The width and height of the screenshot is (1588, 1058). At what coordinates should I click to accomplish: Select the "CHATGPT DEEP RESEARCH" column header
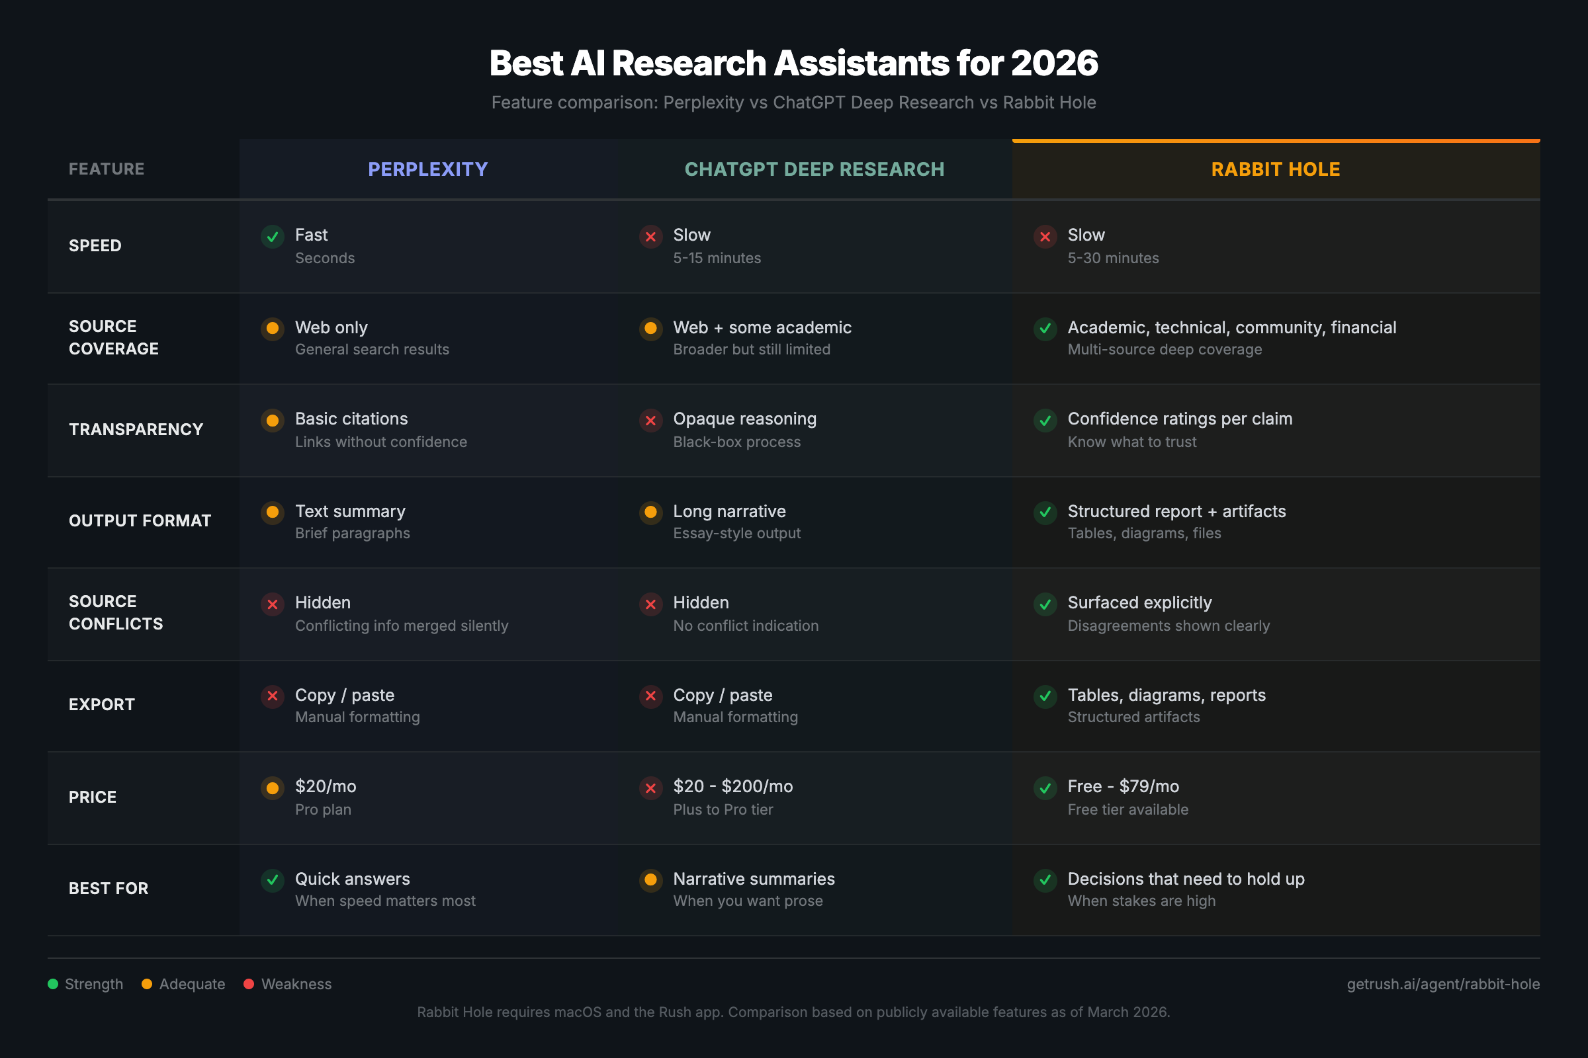coord(815,169)
